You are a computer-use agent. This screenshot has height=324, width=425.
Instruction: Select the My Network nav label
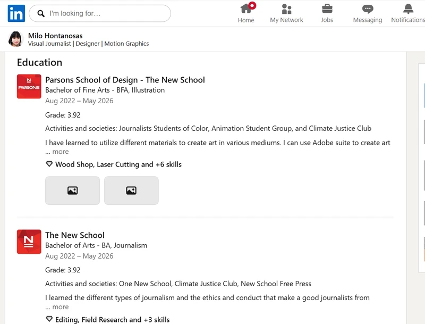286,20
